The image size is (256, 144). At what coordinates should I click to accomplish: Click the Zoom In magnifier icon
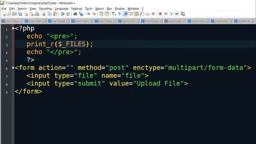pos(88,14)
